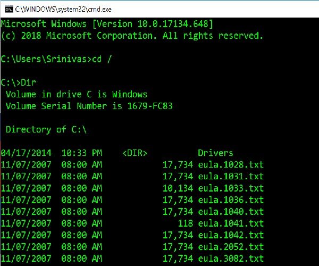Click the date in the eula.1031.txt row
Image resolution: width=319 pixels, height=266 pixels.
pyautogui.click(x=26, y=176)
